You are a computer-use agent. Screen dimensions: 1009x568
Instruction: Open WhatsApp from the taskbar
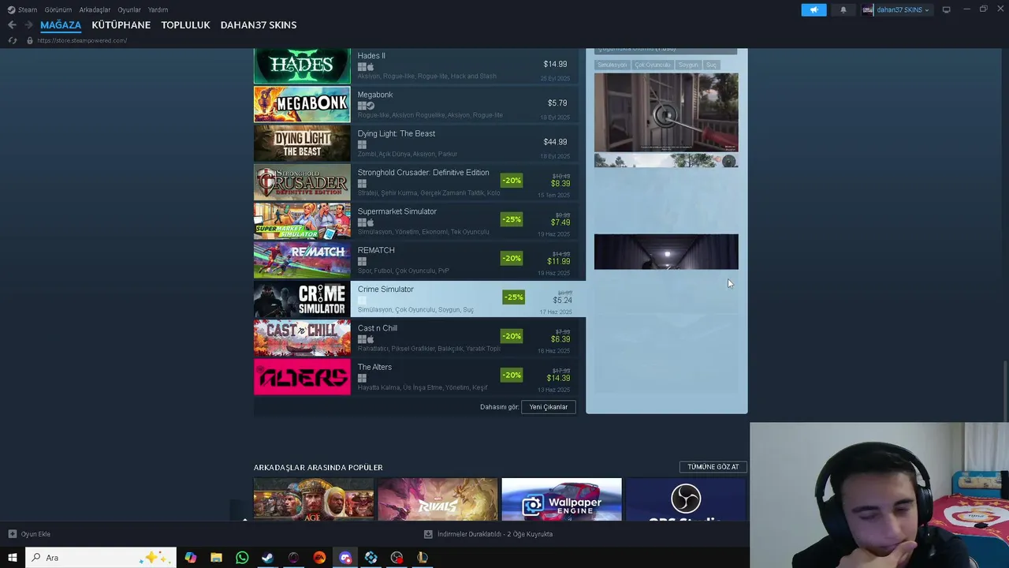[x=242, y=558]
